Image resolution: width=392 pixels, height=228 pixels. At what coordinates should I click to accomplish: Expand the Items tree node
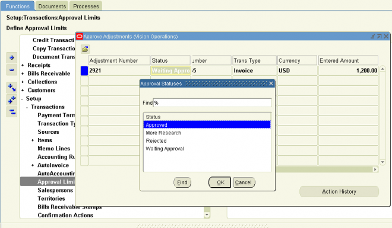click(x=33, y=140)
